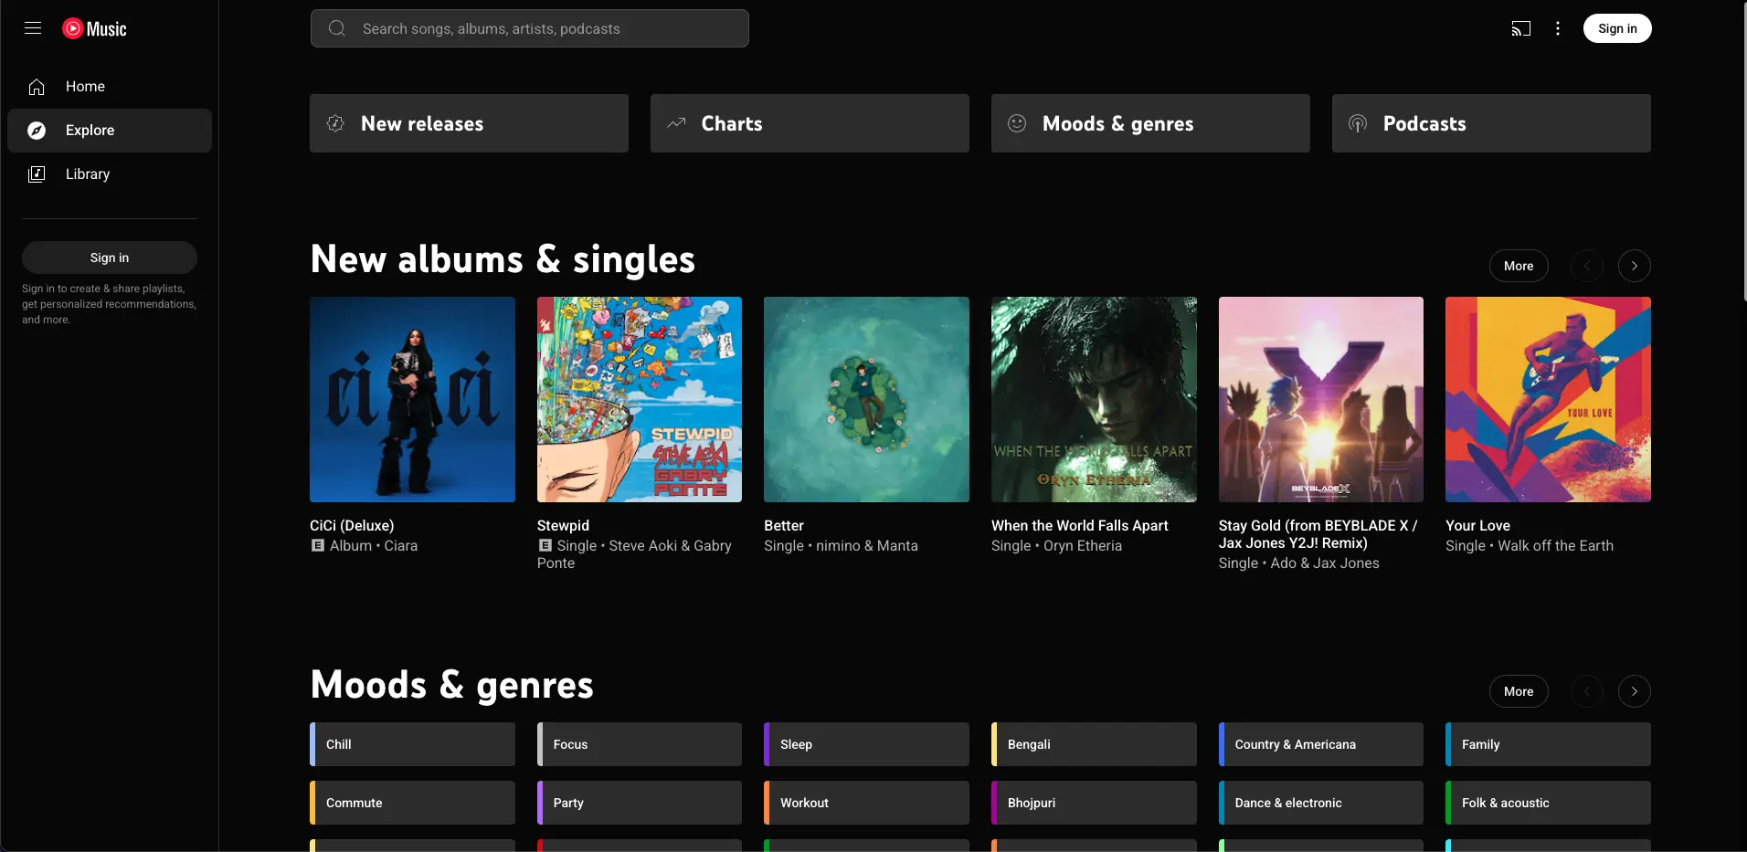Click Sign in at top right
1747x852 pixels.
(x=1616, y=28)
